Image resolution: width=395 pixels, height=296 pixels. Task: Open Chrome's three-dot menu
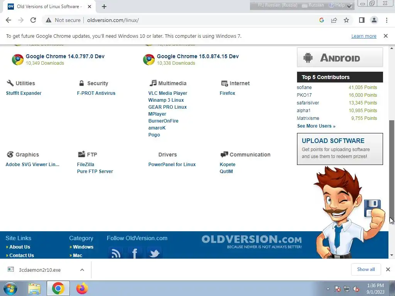pyautogui.click(x=387, y=20)
